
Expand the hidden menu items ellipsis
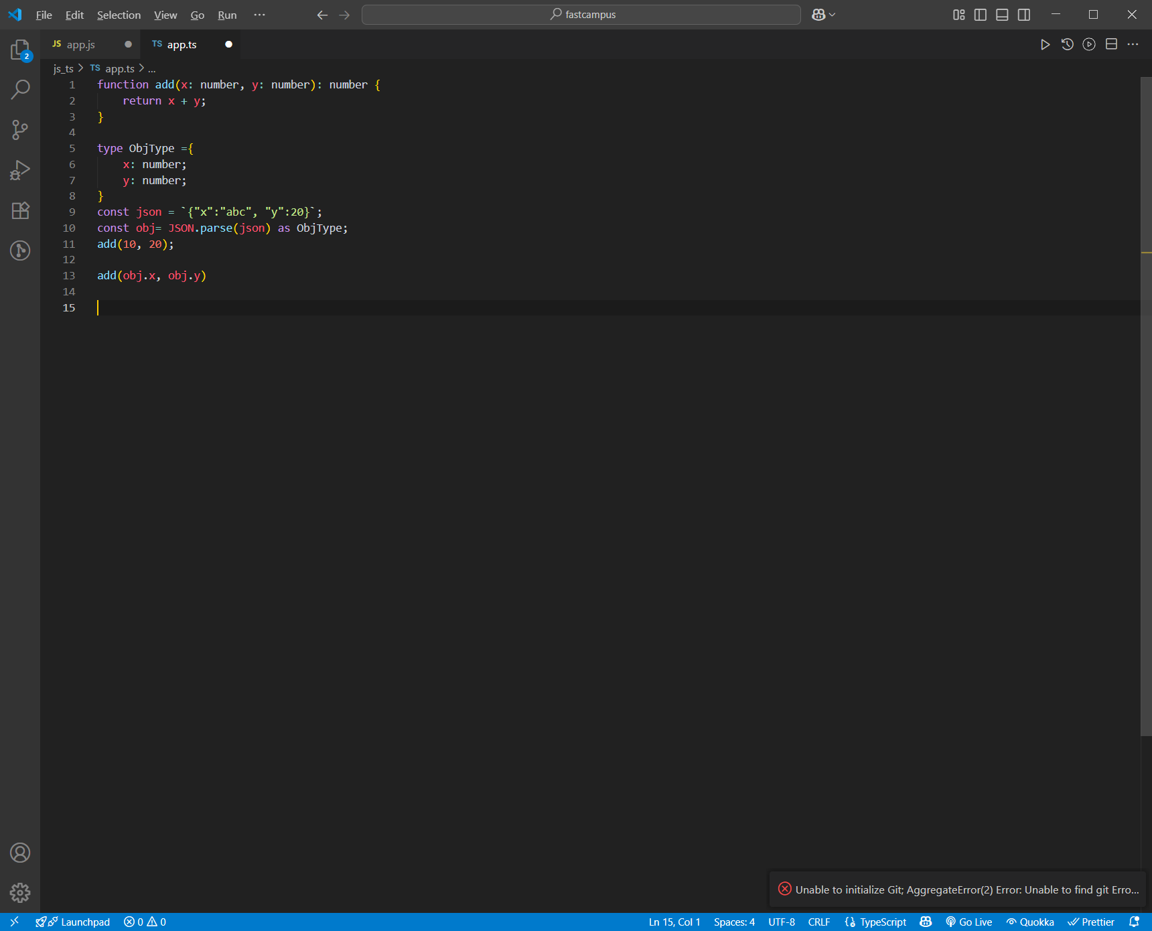[259, 15]
